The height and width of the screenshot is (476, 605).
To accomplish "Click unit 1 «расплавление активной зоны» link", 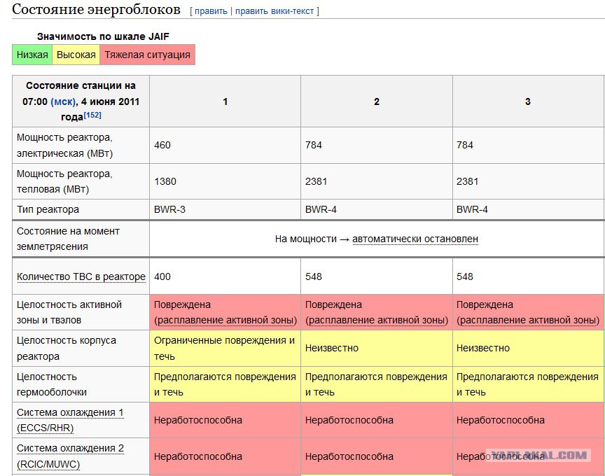I will (225, 320).
